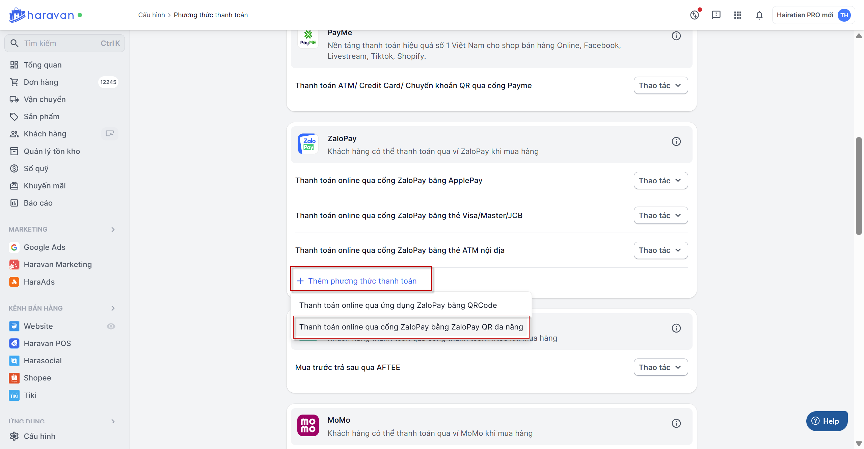The width and height of the screenshot is (864, 449).
Task: Choose ZaloPay QRCode payment option
Action: 398,305
